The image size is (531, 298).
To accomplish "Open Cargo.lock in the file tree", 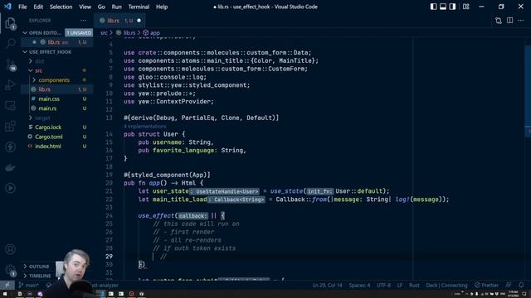I will [48, 127].
